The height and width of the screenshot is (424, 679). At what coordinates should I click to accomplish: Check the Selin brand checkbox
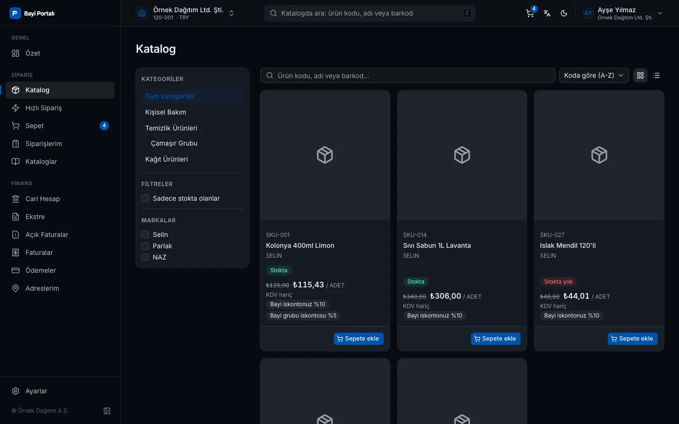145,235
